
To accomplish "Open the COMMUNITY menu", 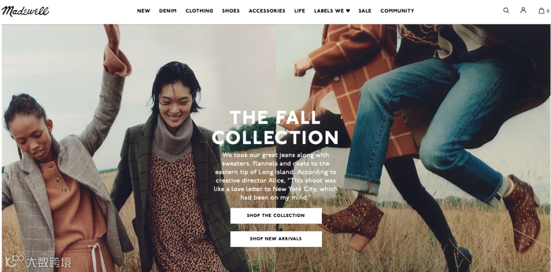I will point(397,11).
